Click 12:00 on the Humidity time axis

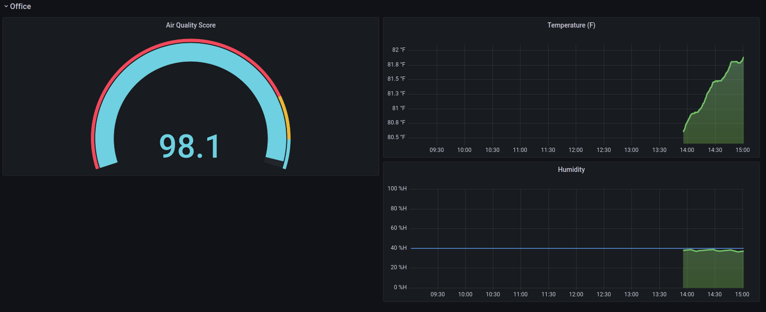pyautogui.click(x=576, y=294)
